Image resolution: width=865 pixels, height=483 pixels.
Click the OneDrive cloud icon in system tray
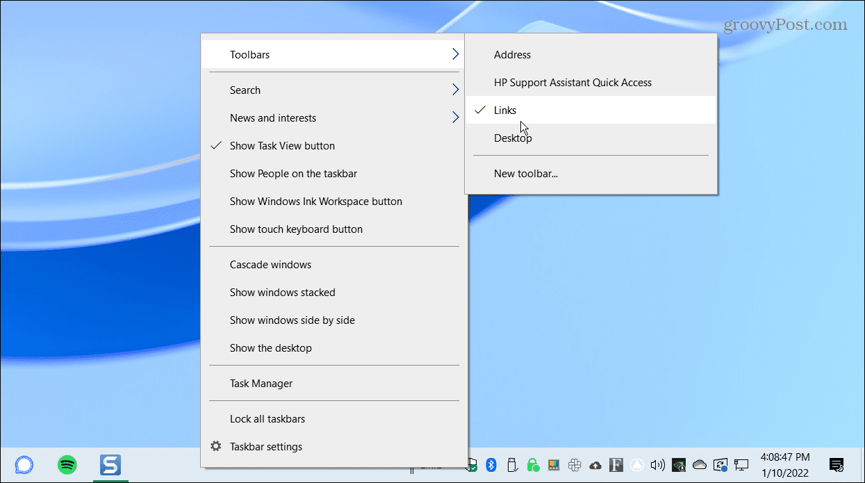point(700,465)
